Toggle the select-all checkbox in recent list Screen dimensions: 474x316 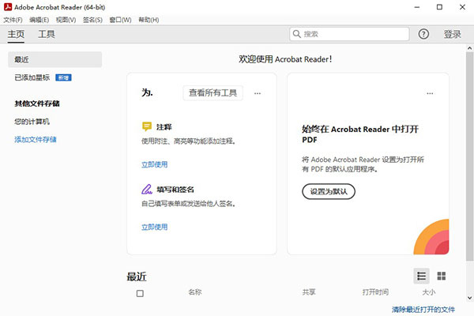point(140,293)
